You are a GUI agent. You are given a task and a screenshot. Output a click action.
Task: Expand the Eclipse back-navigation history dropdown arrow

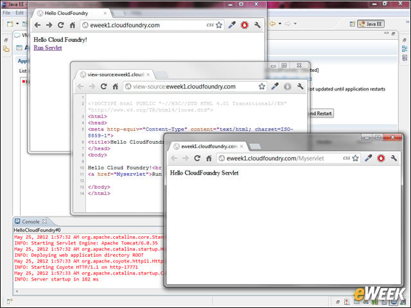point(280,24)
